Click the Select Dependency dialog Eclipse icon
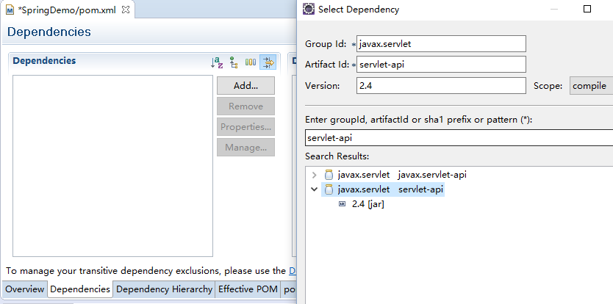 coord(309,9)
